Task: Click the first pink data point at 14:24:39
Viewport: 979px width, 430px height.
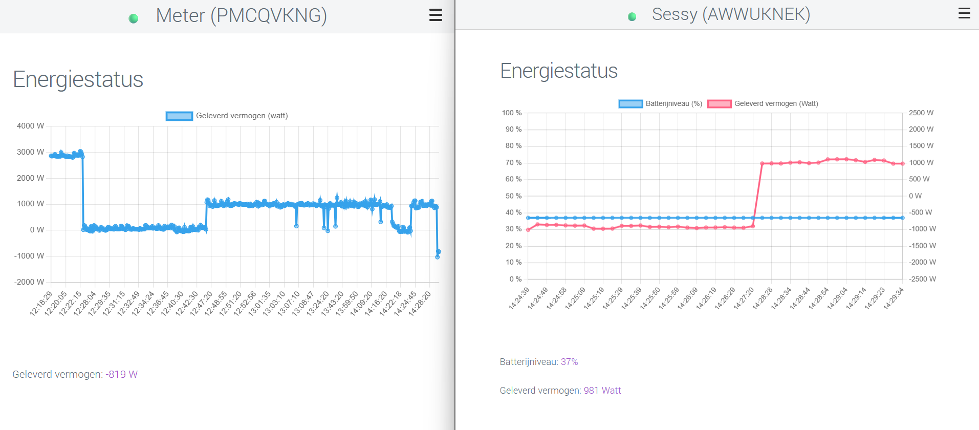Action: 528,230
